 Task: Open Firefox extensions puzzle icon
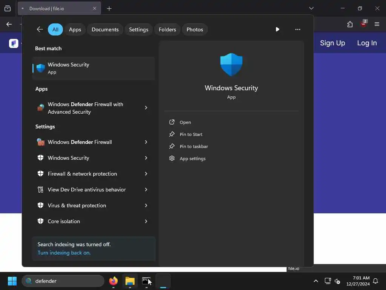pos(350,24)
